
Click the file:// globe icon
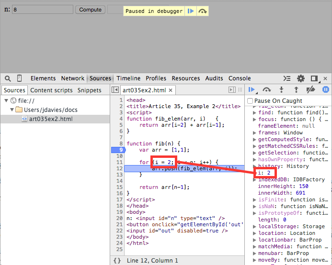13,100
